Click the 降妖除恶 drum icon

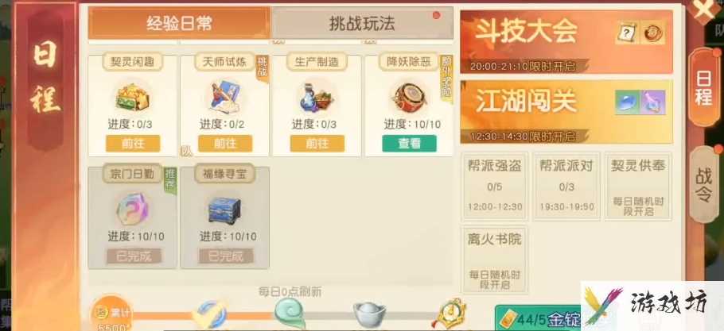pyautogui.click(x=409, y=98)
